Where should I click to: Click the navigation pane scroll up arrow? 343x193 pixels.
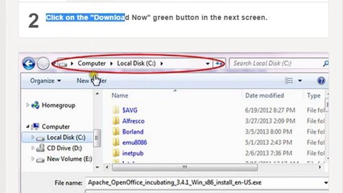click(x=98, y=94)
